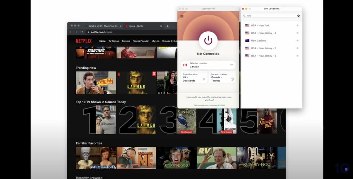
Task: Open the 'Tell us and you could win $5,000' link
Action: 209,105
